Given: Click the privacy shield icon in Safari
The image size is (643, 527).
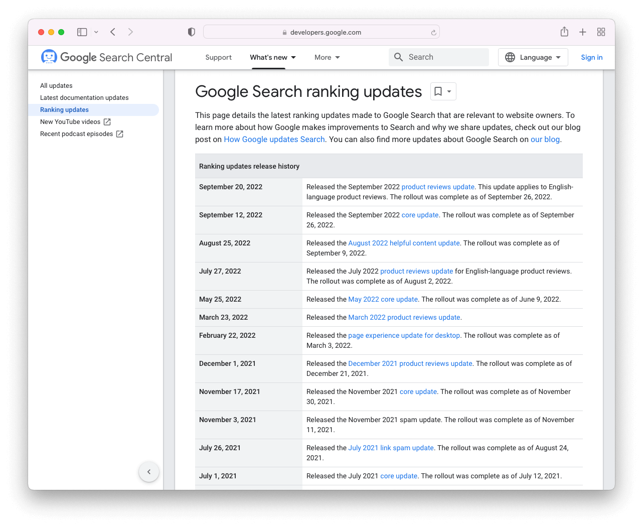Looking at the screenshot, I should tap(191, 32).
